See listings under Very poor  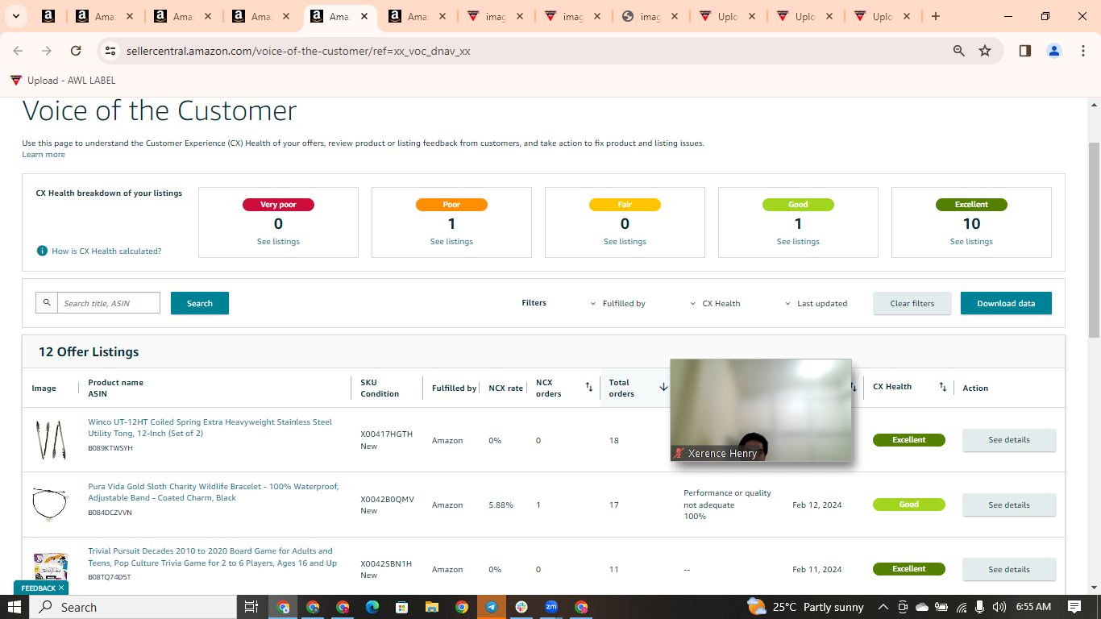pyautogui.click(x=278, y=242)
